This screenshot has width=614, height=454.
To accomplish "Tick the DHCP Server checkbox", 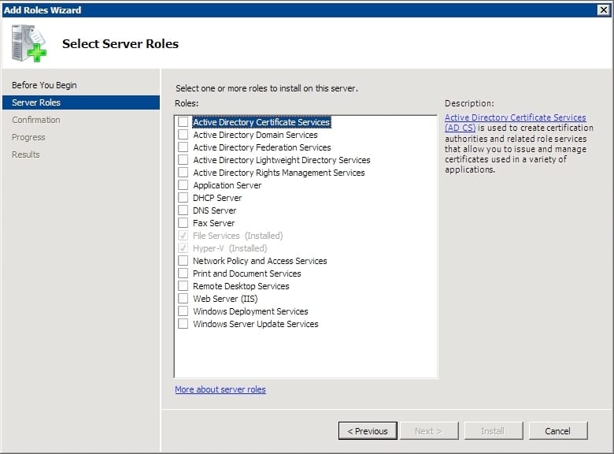I will coord(183,197).
